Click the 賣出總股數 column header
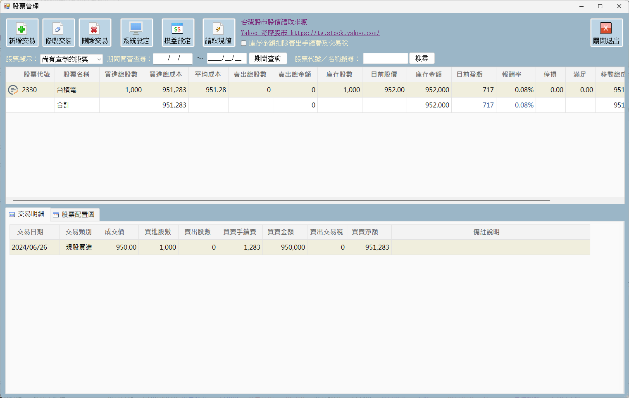Screen dimensions: 629x398 click(x=250, y=75)
